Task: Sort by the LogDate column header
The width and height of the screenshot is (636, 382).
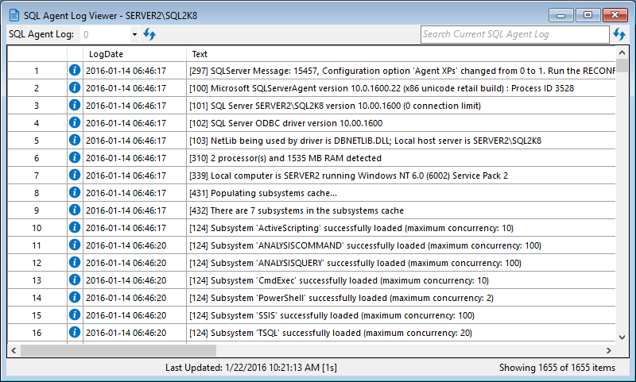Action: tap(134, 54)
